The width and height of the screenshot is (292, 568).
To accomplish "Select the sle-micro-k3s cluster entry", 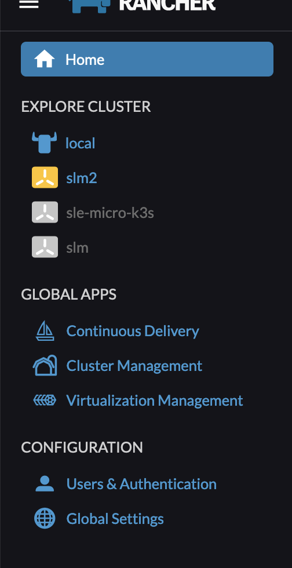I will (x=110, y=213).
